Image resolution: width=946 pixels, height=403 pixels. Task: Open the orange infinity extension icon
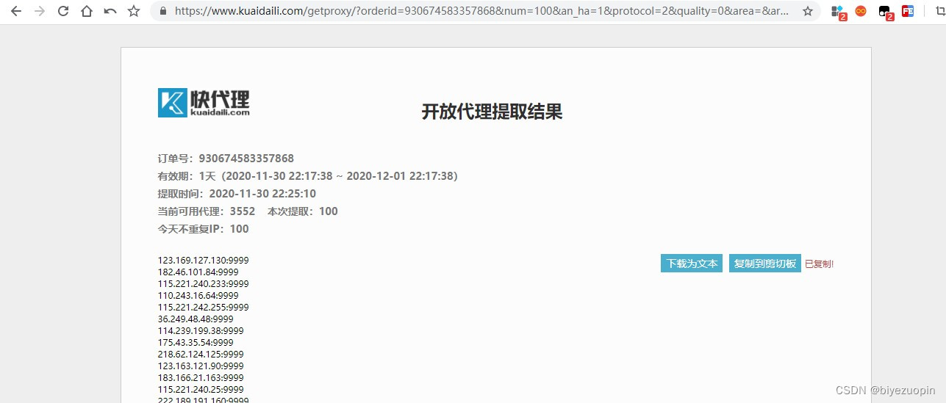(x=861, y=11)
